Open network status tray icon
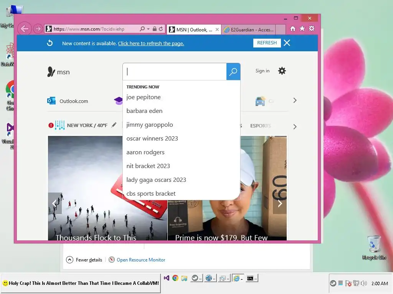This screenshot has width=393, height=294. tap(356, 283)
